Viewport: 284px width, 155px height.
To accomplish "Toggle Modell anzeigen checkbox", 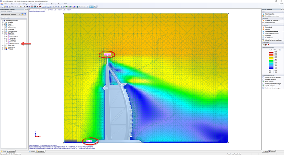I will pos(263,82).
